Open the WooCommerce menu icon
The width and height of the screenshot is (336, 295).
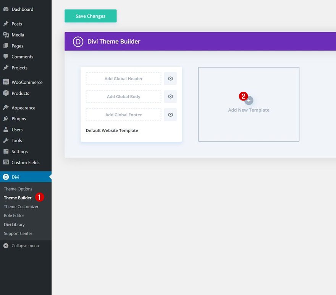point(7,82)
